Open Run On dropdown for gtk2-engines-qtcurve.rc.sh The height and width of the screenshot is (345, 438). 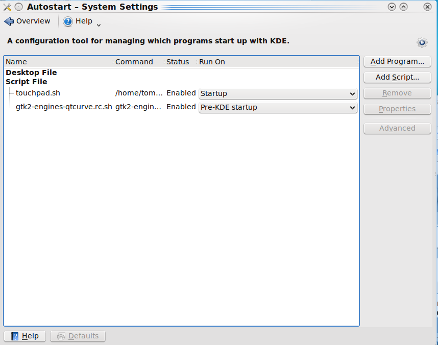pyautogui.click(x=278, y=108)
